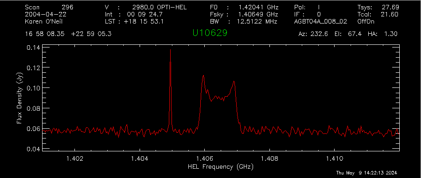
Task: Click the Flux Density (Jy) axis label
Action: pos(19,99)
